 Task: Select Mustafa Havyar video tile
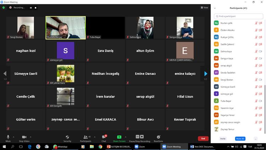[x=66, y=28]
